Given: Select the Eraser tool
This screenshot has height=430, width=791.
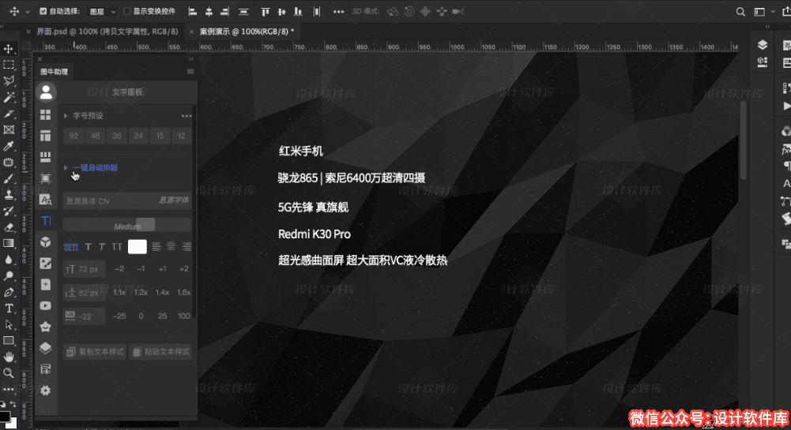Looking at the screenshot, I should click(9, 227).
